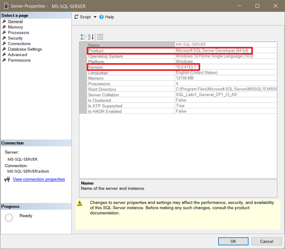Open the Processors page in sidebar
Screen dimensions: 285x249
(18, 32)
